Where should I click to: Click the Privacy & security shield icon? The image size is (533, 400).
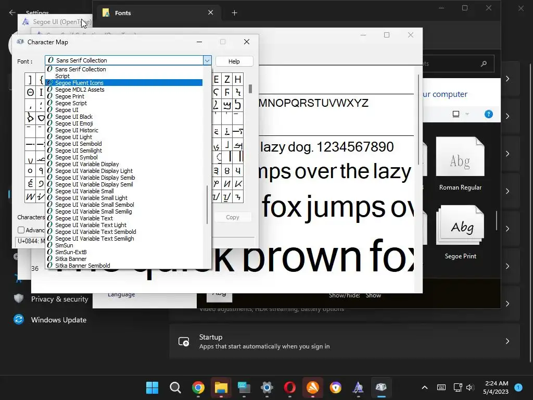[x=19, y=298]
